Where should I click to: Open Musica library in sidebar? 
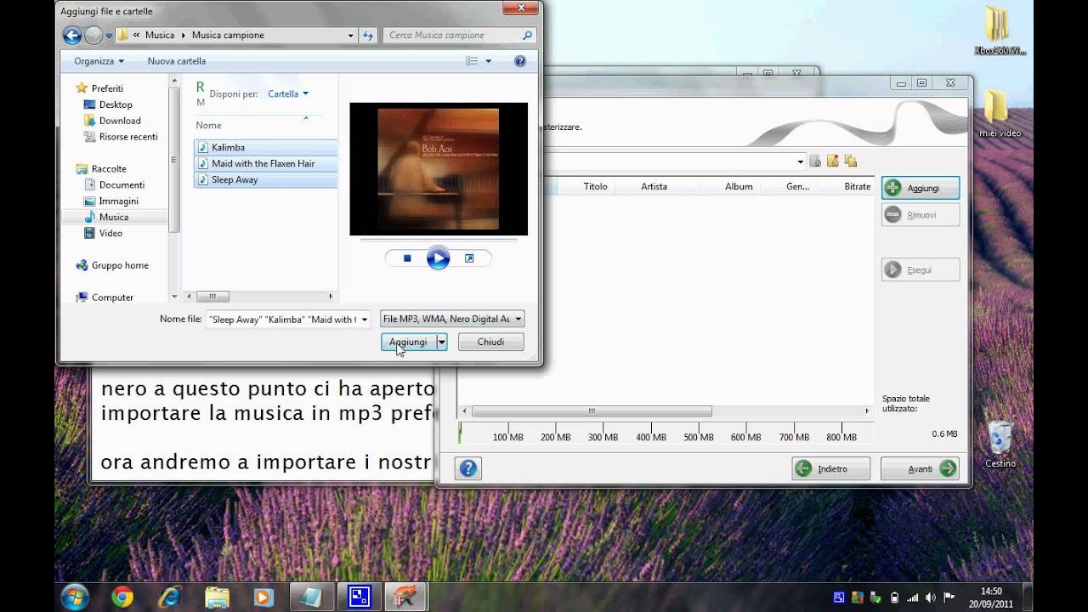pos(114,217)
